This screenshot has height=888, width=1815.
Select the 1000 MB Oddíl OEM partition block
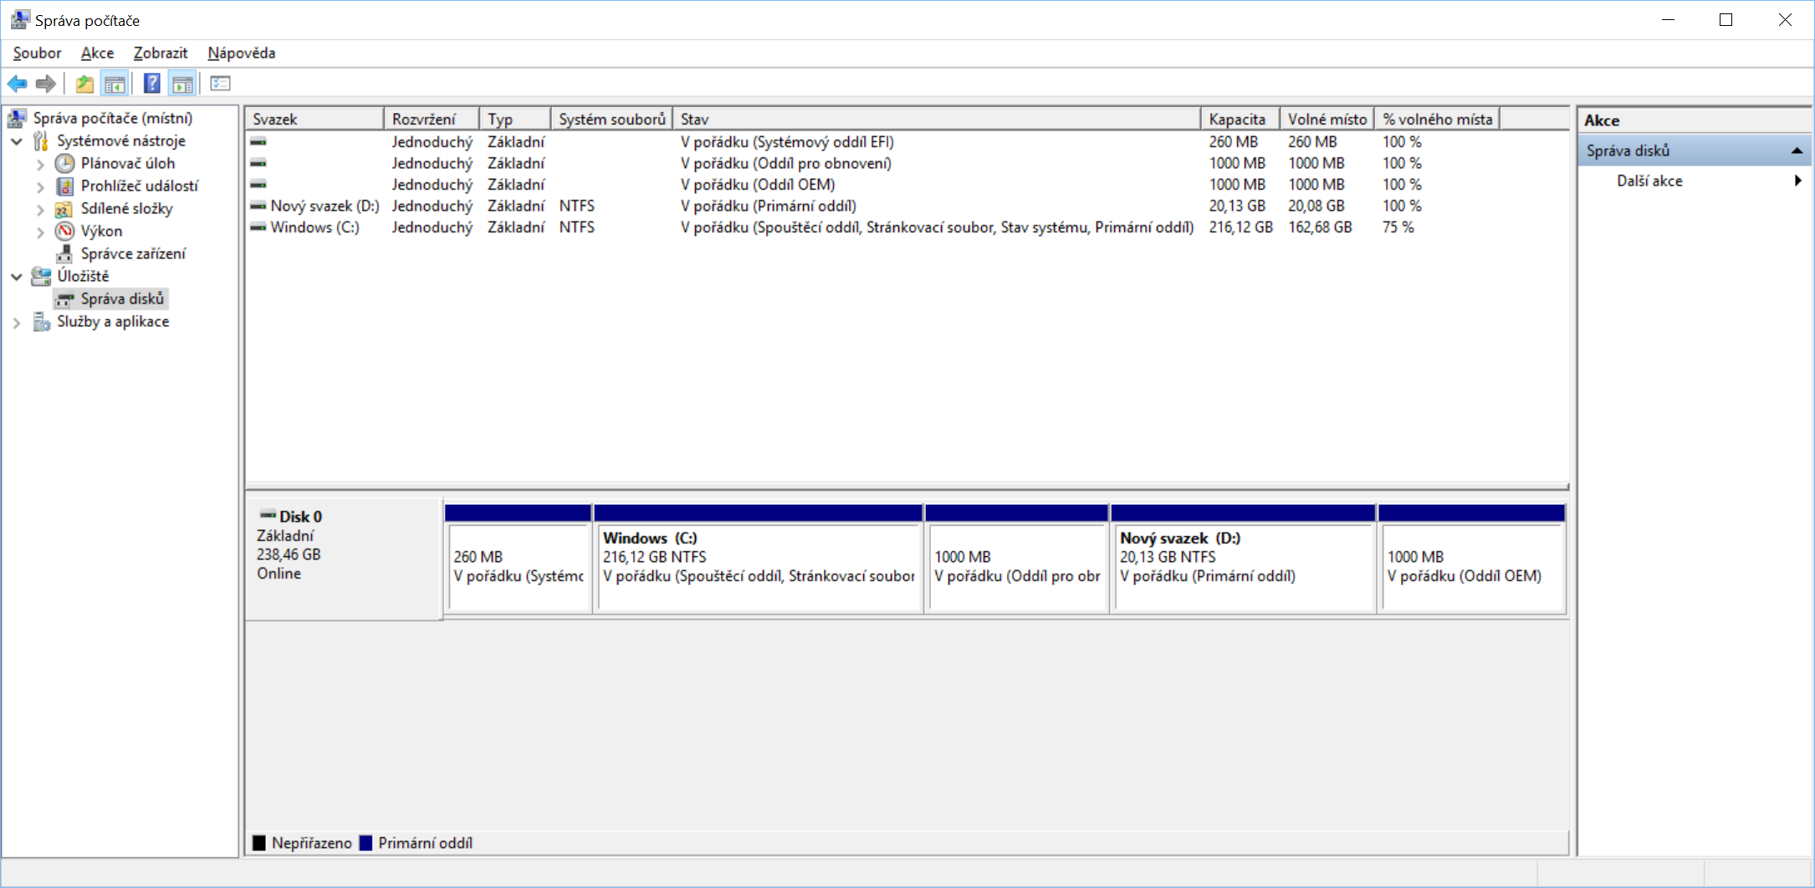tap(1472, 559)
